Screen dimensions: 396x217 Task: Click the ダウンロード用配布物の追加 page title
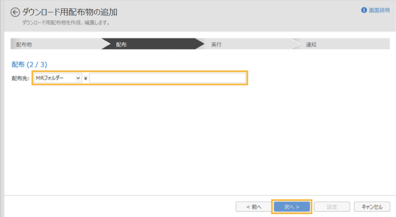pos(69,12)
